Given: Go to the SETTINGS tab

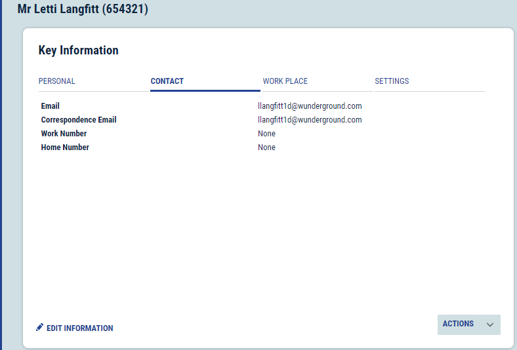Looking at the screenshot, I should (392, 81).
